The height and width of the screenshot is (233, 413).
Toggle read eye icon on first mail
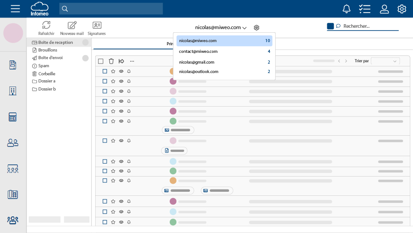[x=121, y=71]
